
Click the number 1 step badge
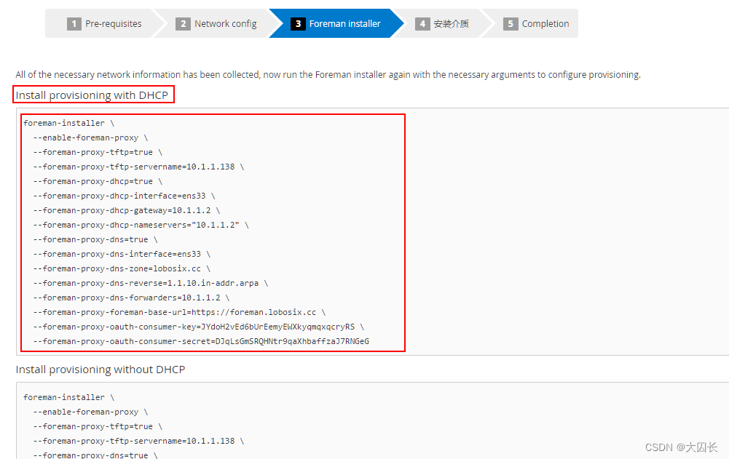[74, 24]
